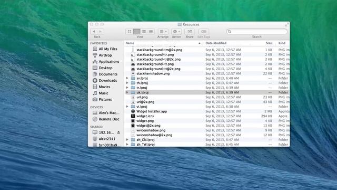Switch to list view
Screen dimensions: 337x190
(x=136, y=32)
